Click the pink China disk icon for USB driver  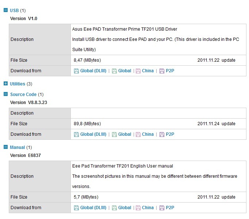138,71
